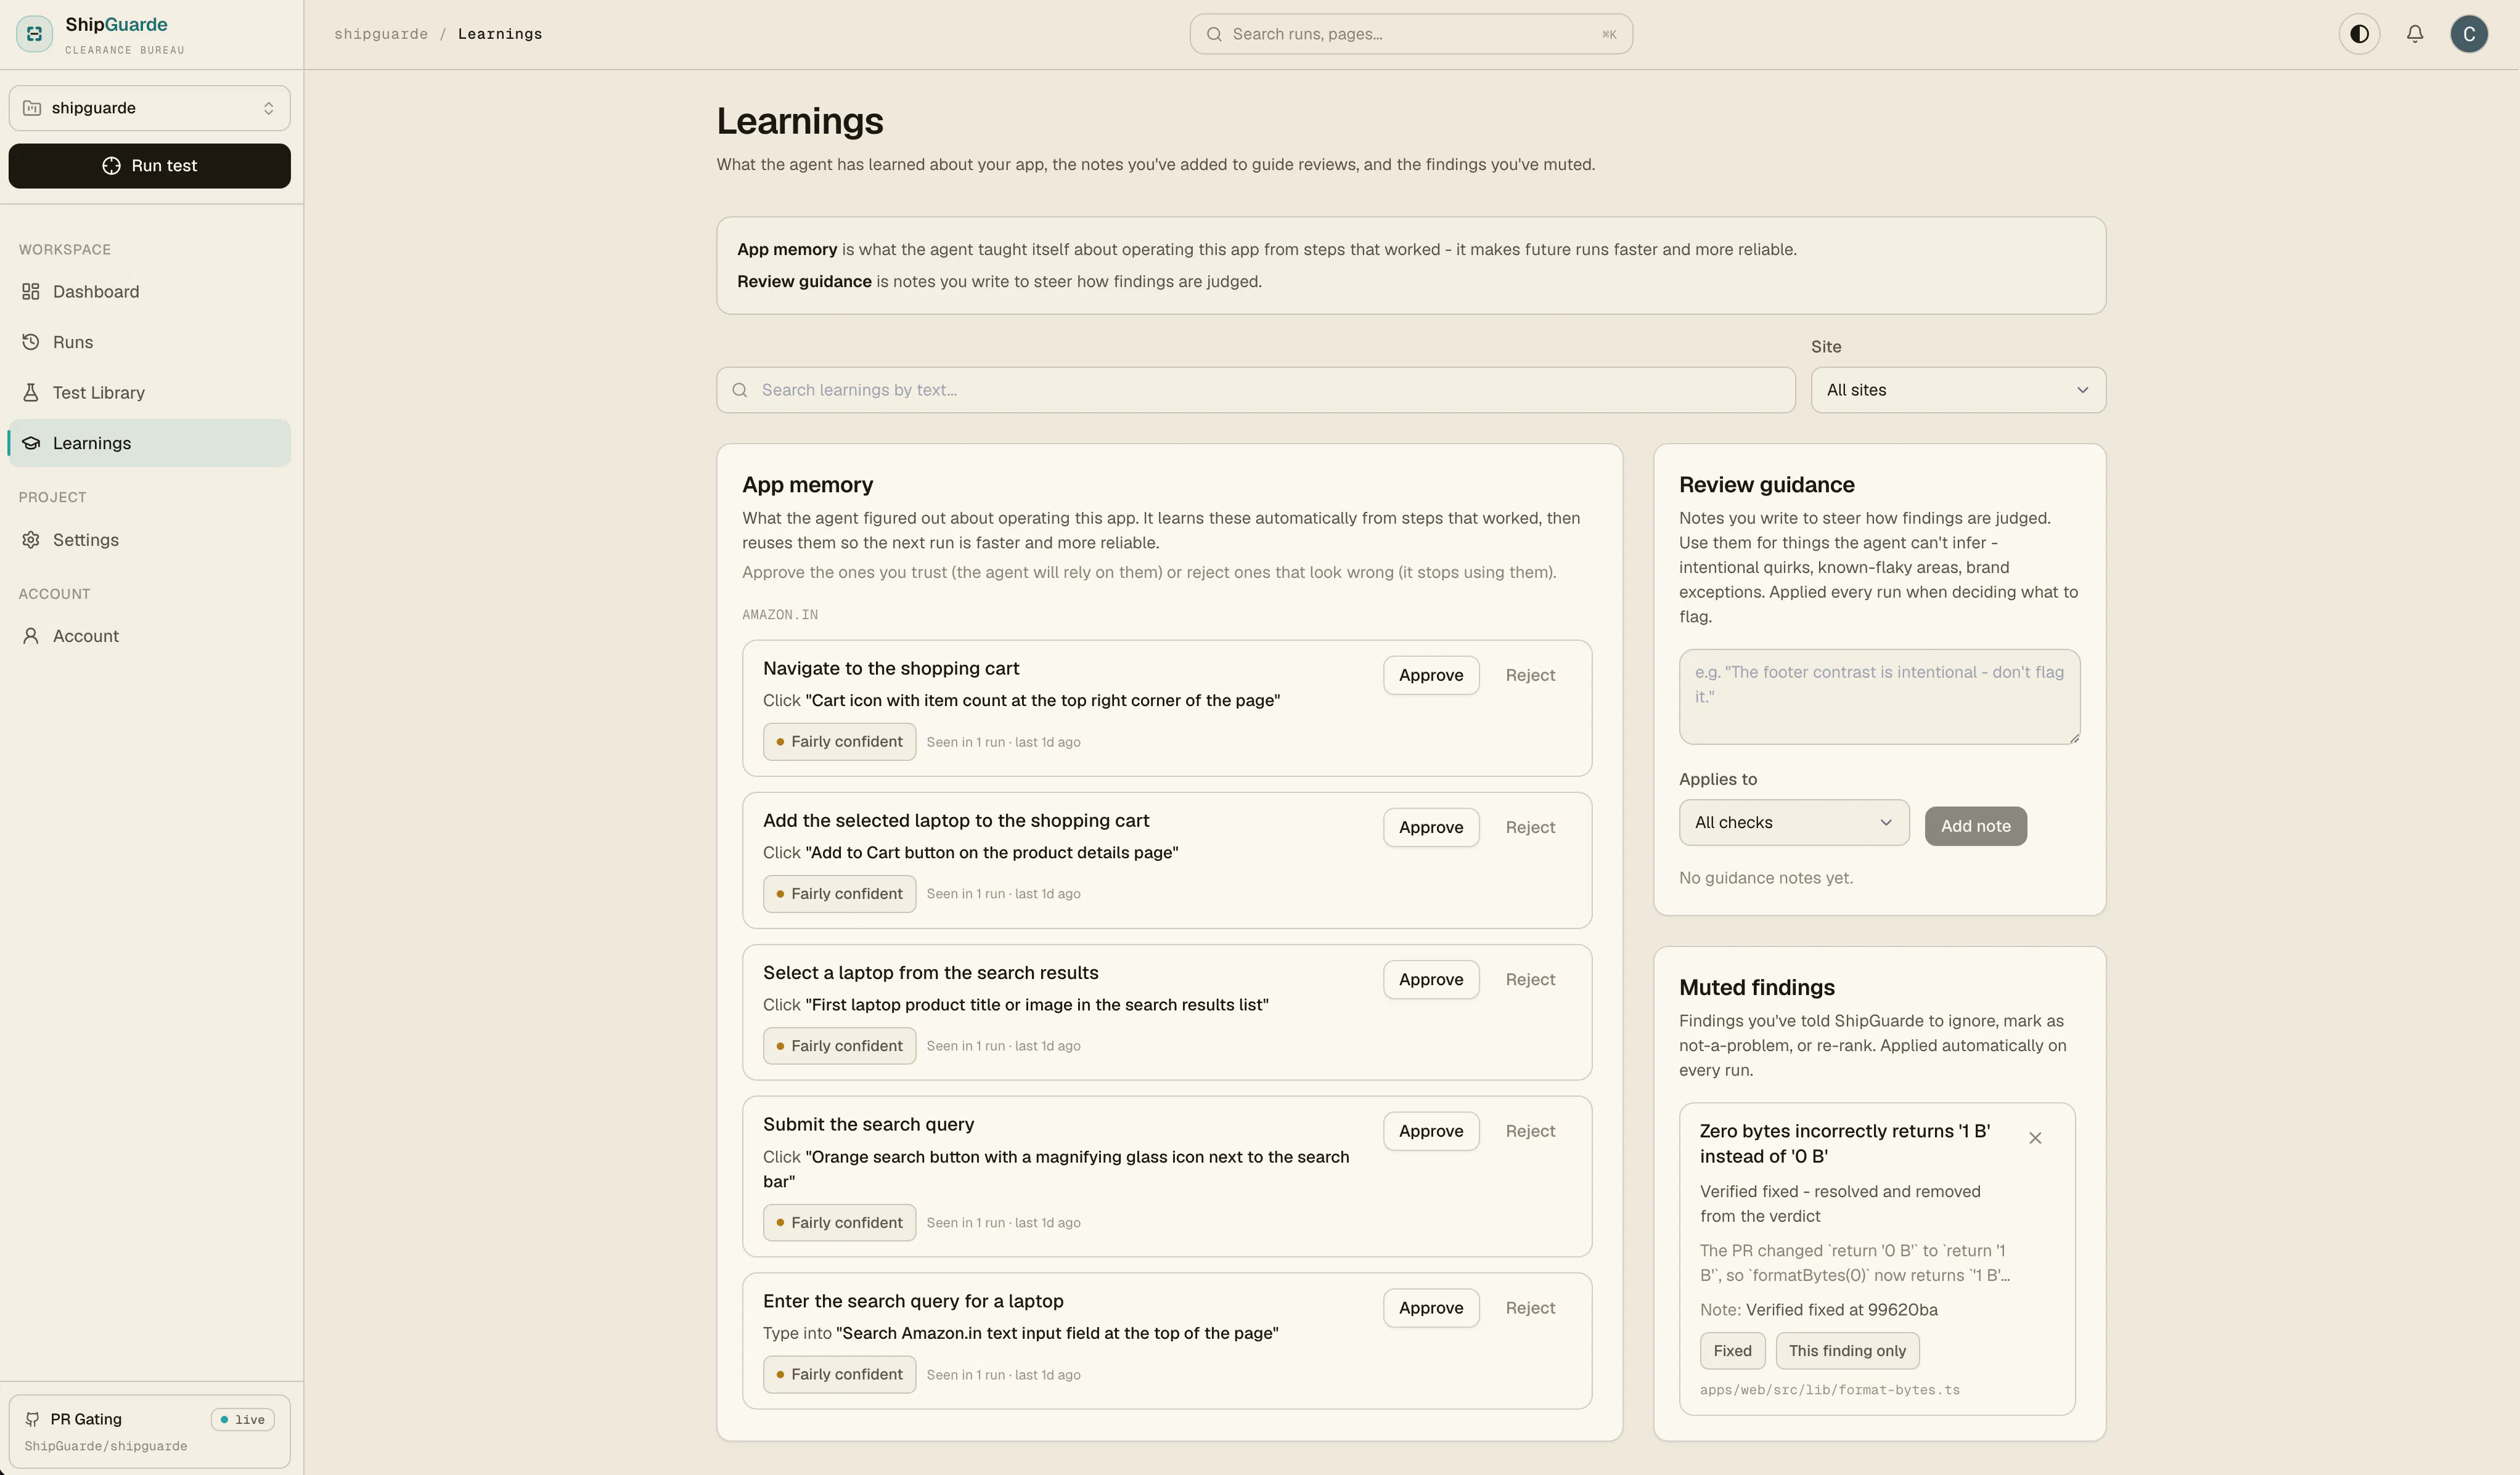This screenshot has width=2520, height=1475.
Task: Toggle the dark/light theme icon
Action: 2359,34
